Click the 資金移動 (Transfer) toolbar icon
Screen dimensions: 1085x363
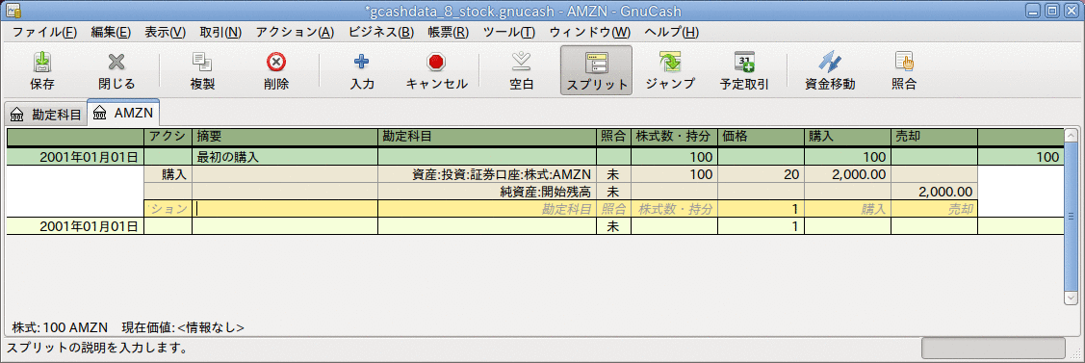coord(830,63)
